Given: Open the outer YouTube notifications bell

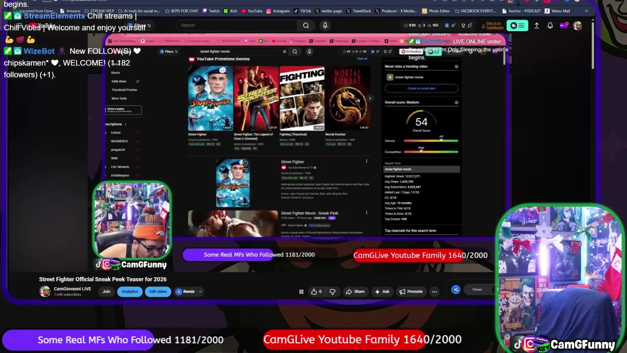Looking at the screenshot, I should point(550,25).
